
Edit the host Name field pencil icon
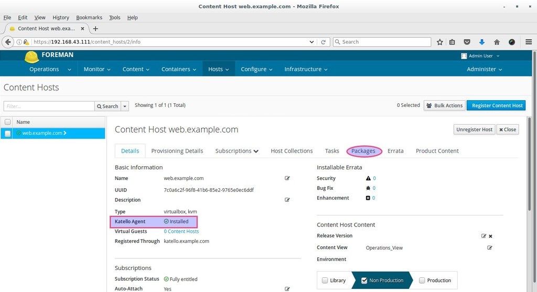(x=287, y=178)
